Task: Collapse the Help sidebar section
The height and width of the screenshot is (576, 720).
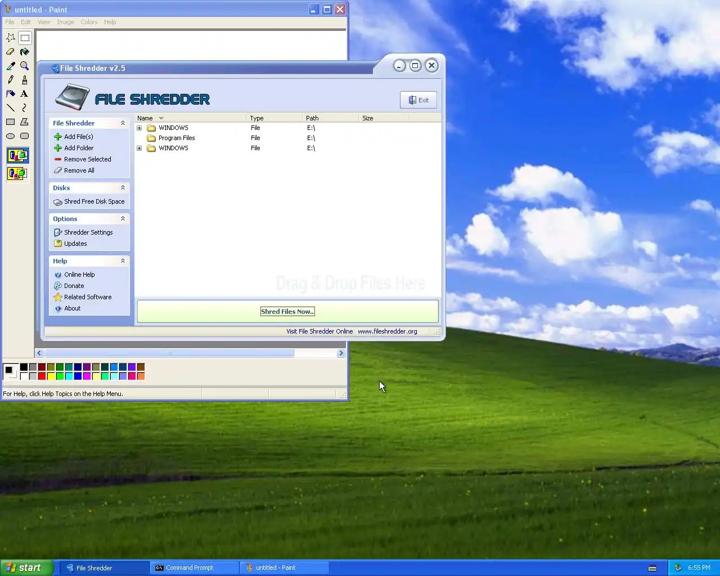Action: pyautogui.click(x=123, y=260)
